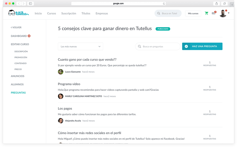This screenshot has height=147, width=237.
Task: Open question Cuanto gano por cada curso
Action: click(87, 59)
